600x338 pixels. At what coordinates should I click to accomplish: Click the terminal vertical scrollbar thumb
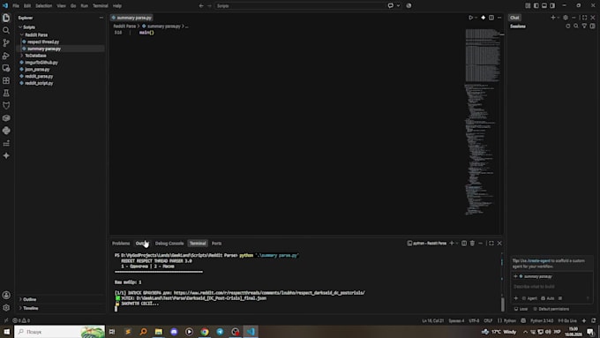coord(502,304)
